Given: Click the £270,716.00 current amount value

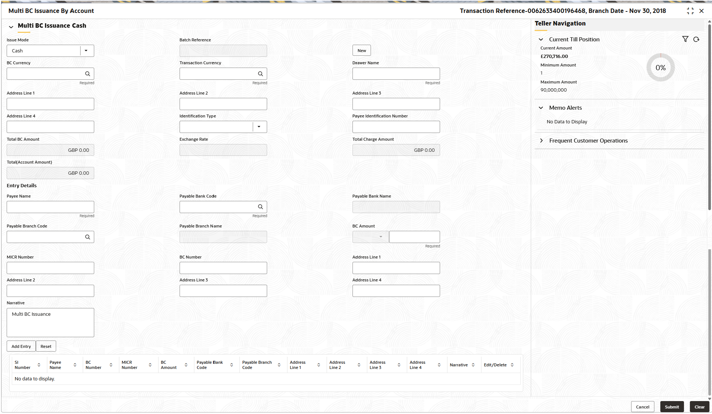Looking at the screenshot, I should pos(554,57).
